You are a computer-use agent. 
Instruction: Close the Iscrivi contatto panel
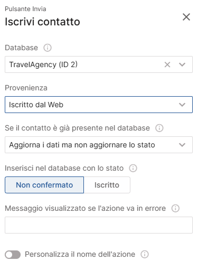click(x=186, y=17)
